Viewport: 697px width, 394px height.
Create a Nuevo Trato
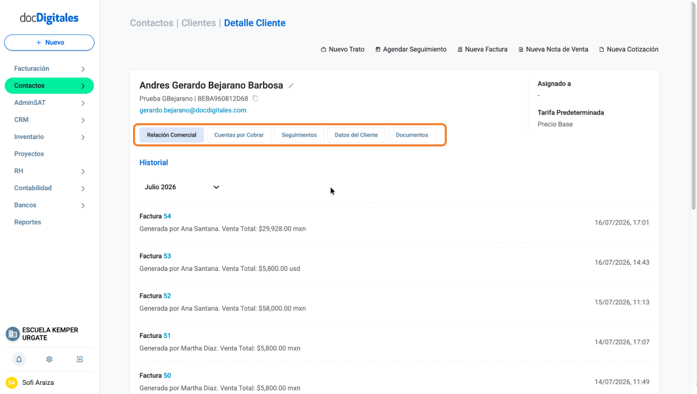(342, 49)
